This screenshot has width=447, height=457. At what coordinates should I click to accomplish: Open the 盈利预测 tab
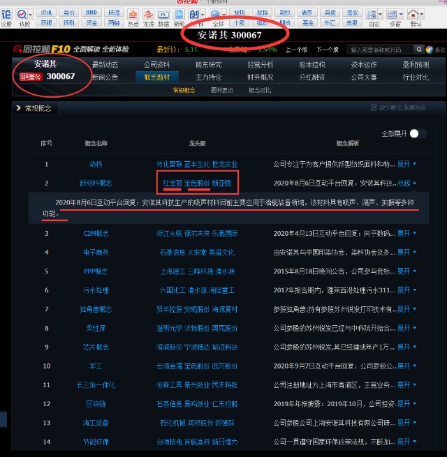coord(416,65)
